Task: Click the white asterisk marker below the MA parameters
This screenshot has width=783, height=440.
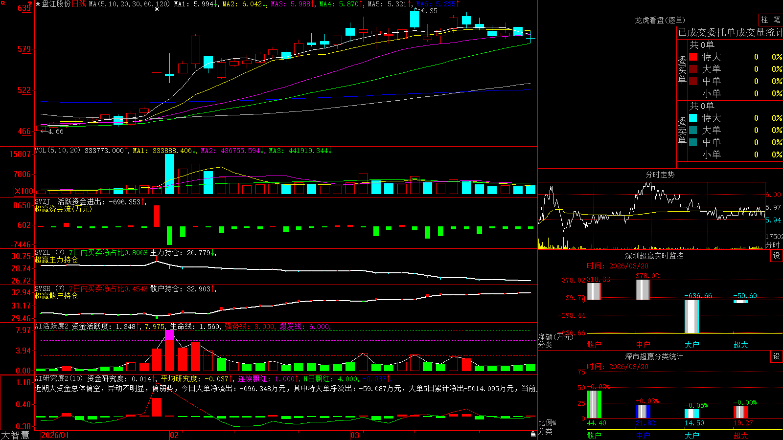Action: point(157,9)
